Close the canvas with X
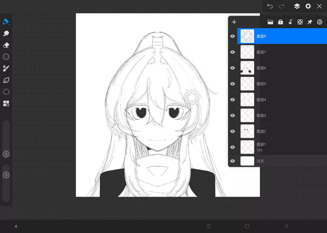Viewport: 327px width, 233px height. 319,6
